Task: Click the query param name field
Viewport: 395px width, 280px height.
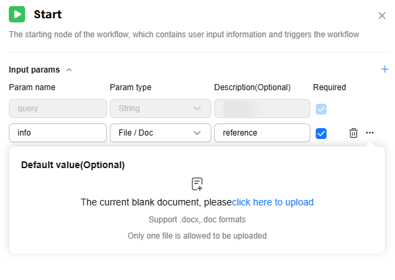Action: click(x=58, y=108)
